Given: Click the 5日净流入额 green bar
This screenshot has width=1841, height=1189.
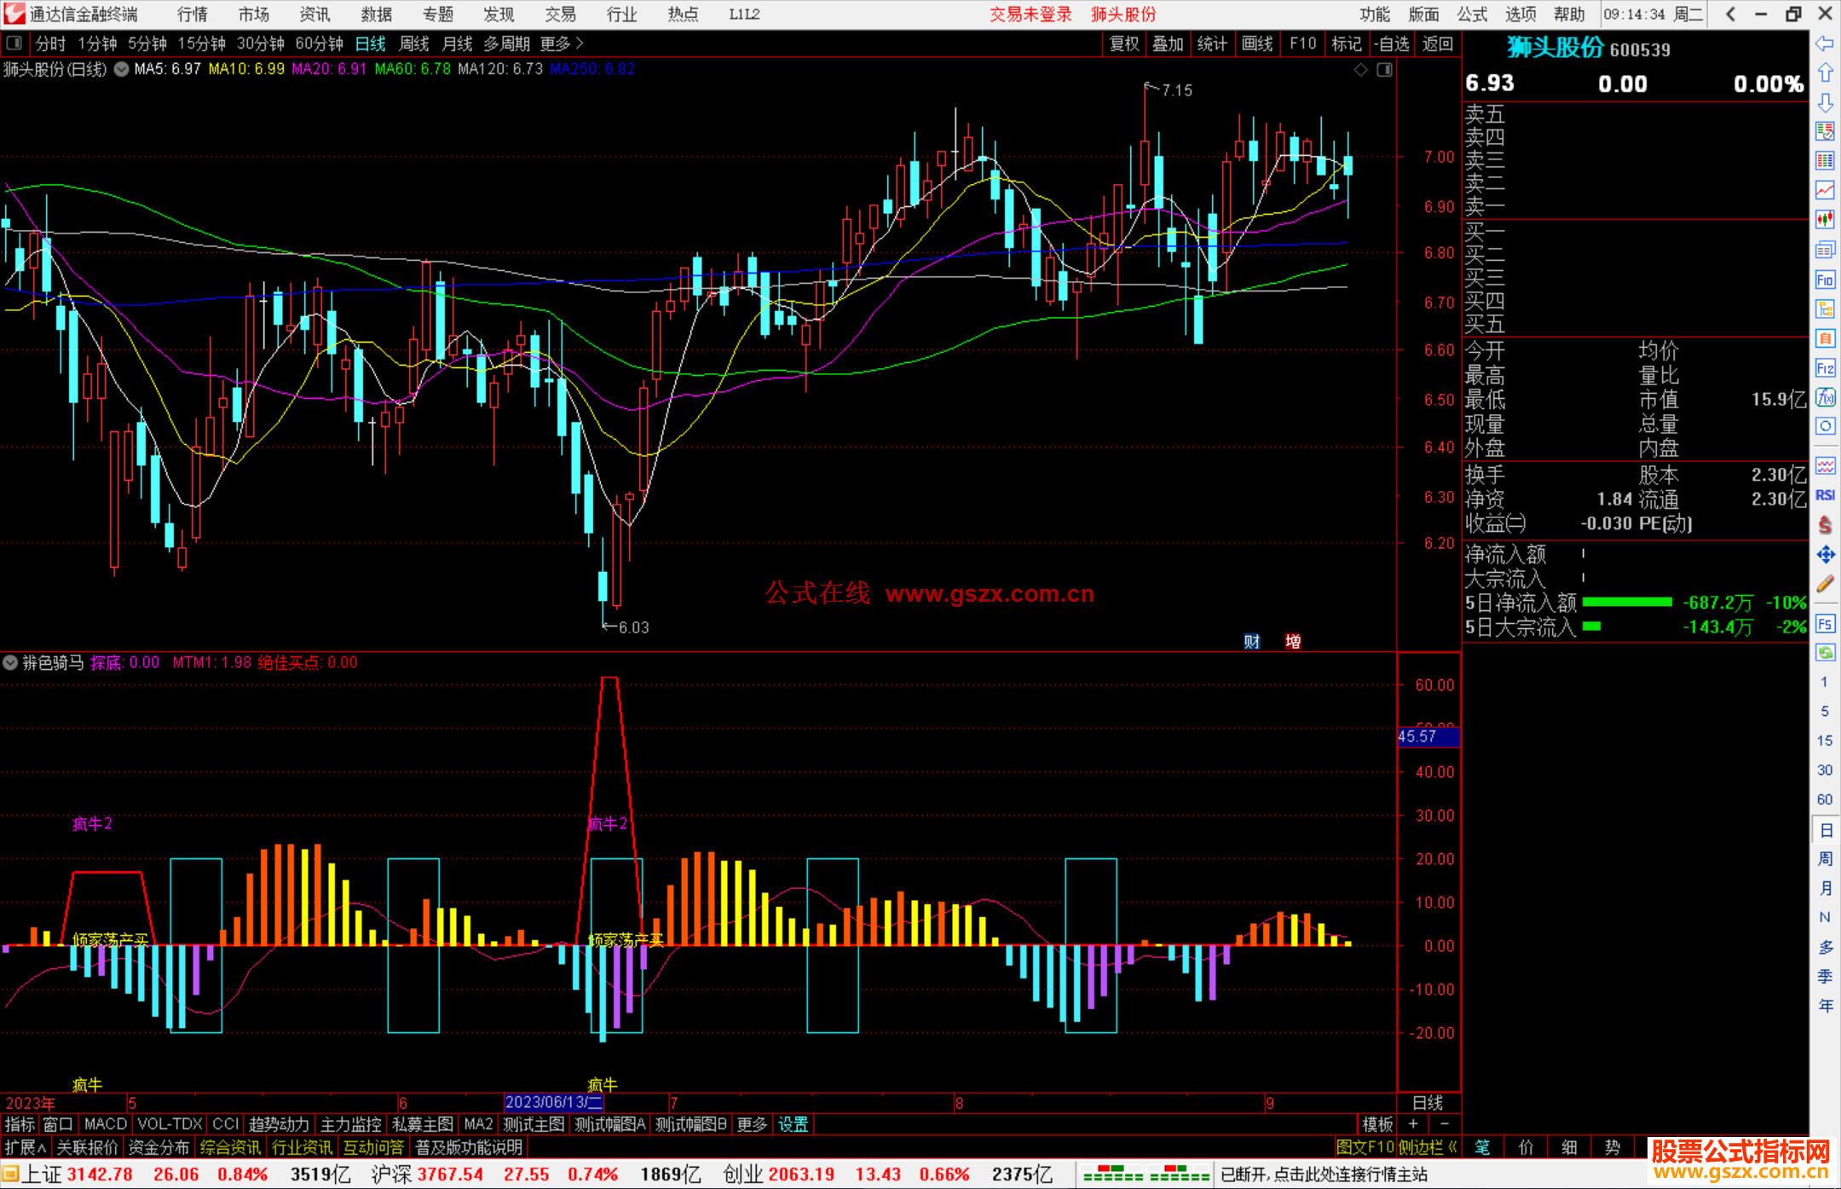Looking at the screenshot, I should 1626,603.
